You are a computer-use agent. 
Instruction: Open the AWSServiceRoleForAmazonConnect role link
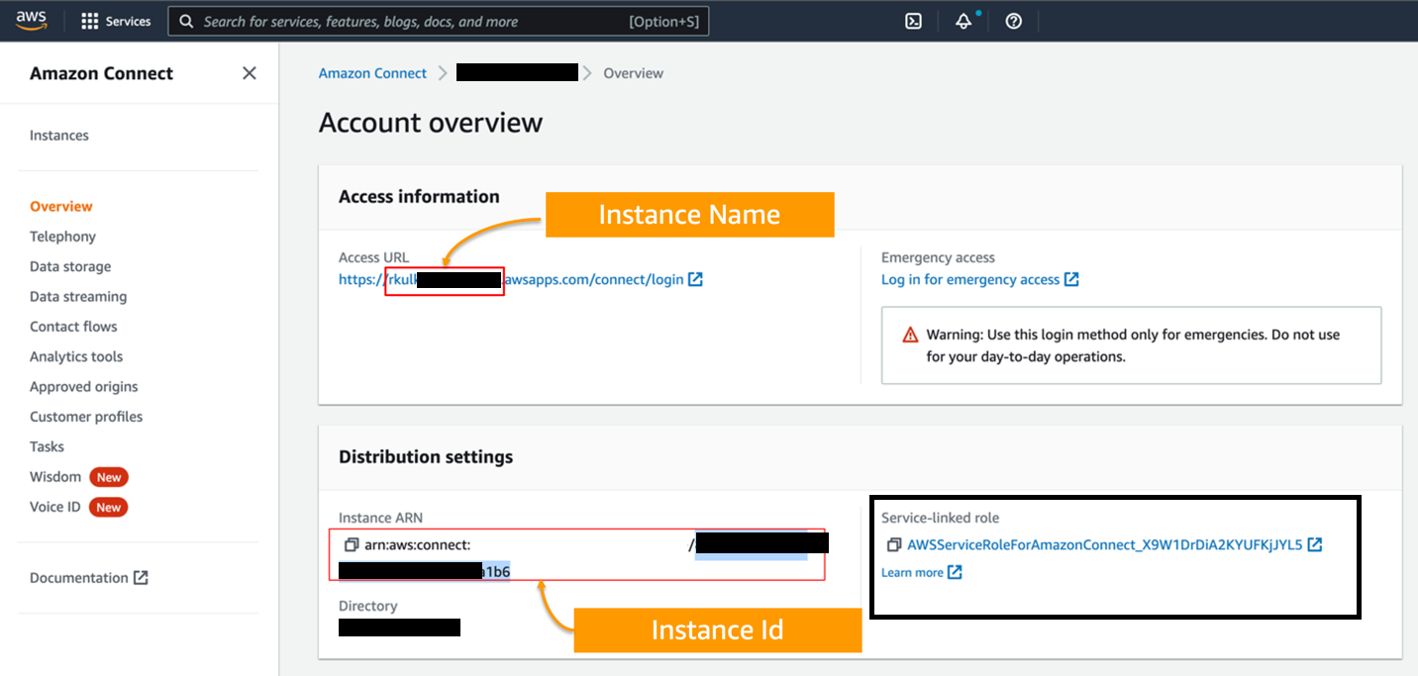[x=1104, y=544]
